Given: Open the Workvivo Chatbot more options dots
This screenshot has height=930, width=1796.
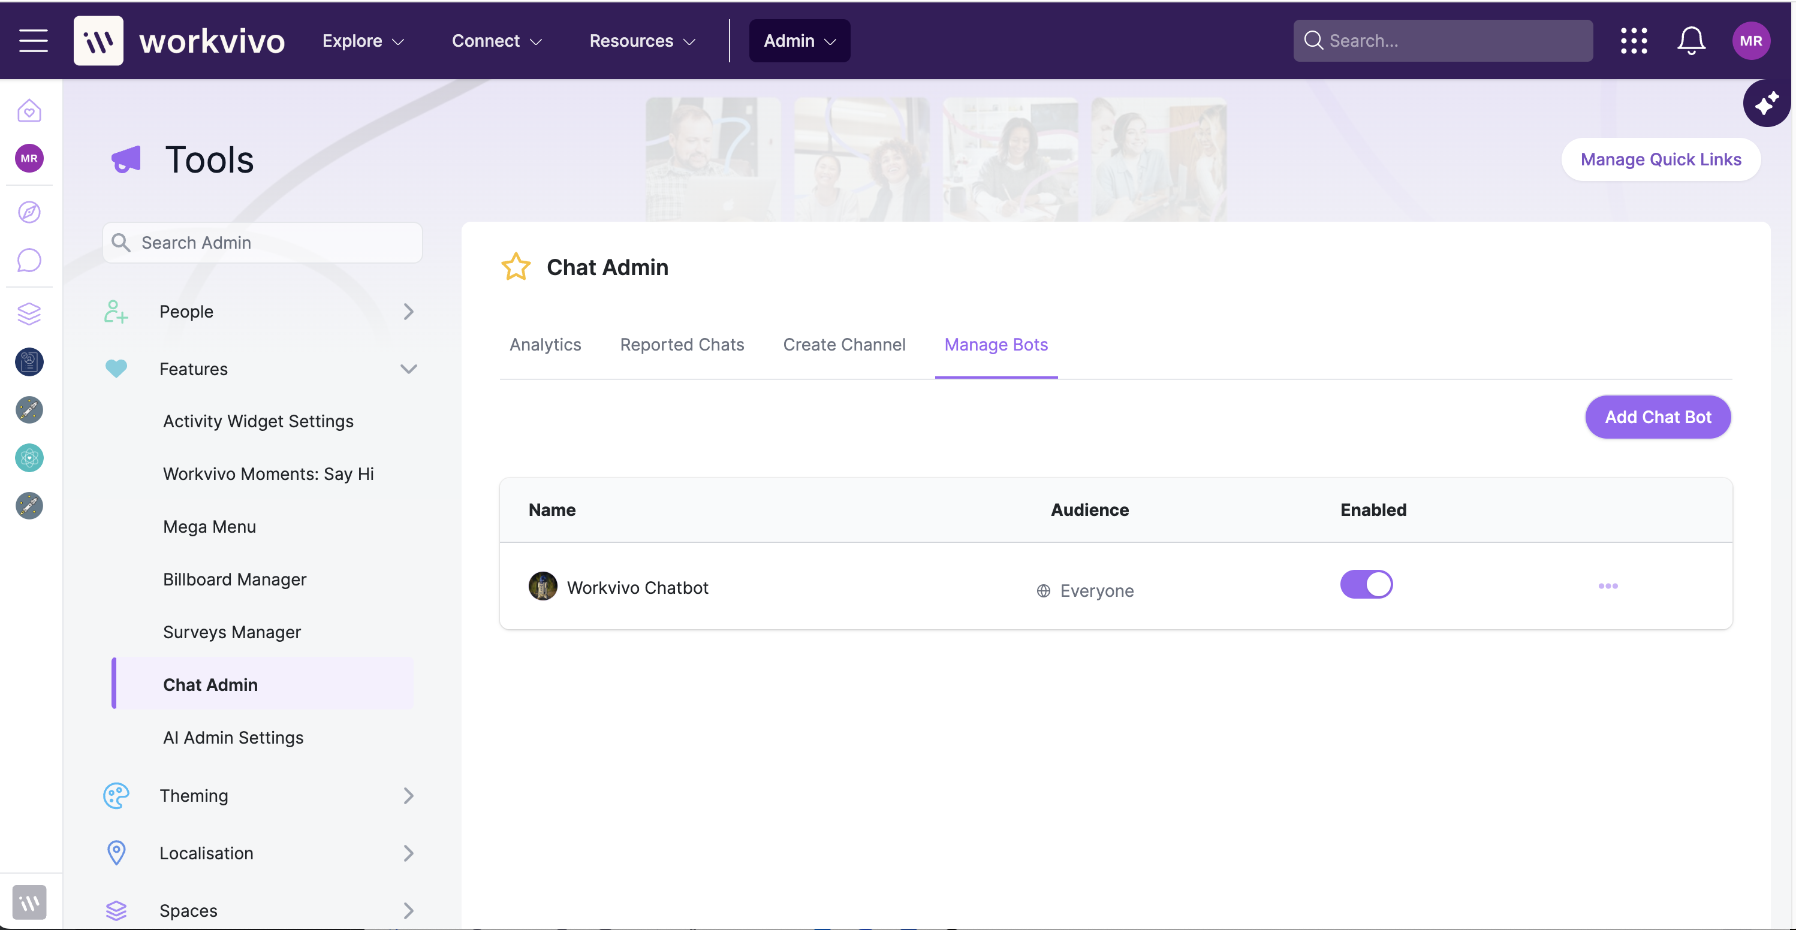Looking at the screenshot, I should [1608, 585].
